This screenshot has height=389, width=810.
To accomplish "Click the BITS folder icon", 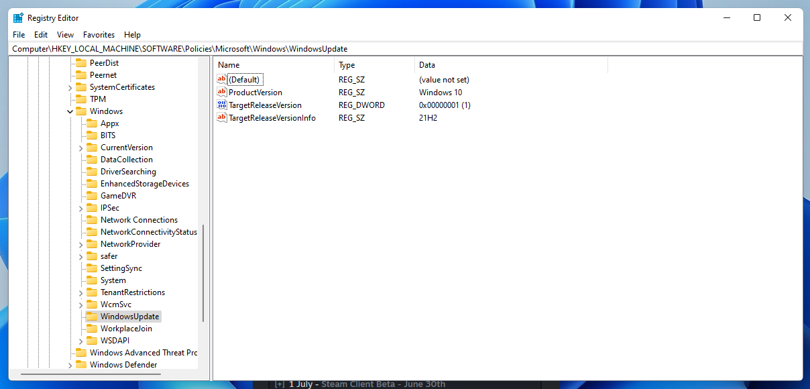I will pyautogui.click(x=92, y=135).
